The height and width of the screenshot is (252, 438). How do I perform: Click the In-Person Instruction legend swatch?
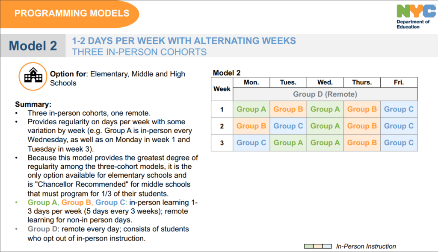coord(318,246)
